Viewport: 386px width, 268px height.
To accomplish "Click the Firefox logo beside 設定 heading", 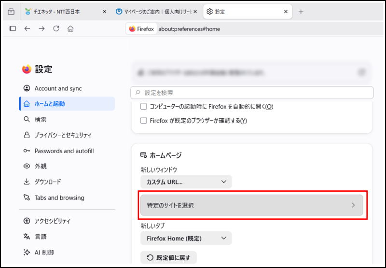I will 27,69.
